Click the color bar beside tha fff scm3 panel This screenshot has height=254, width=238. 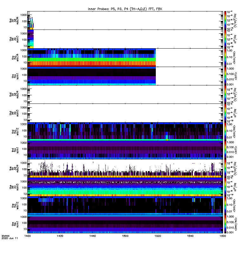pyautogui.click(x=225, y=39)
